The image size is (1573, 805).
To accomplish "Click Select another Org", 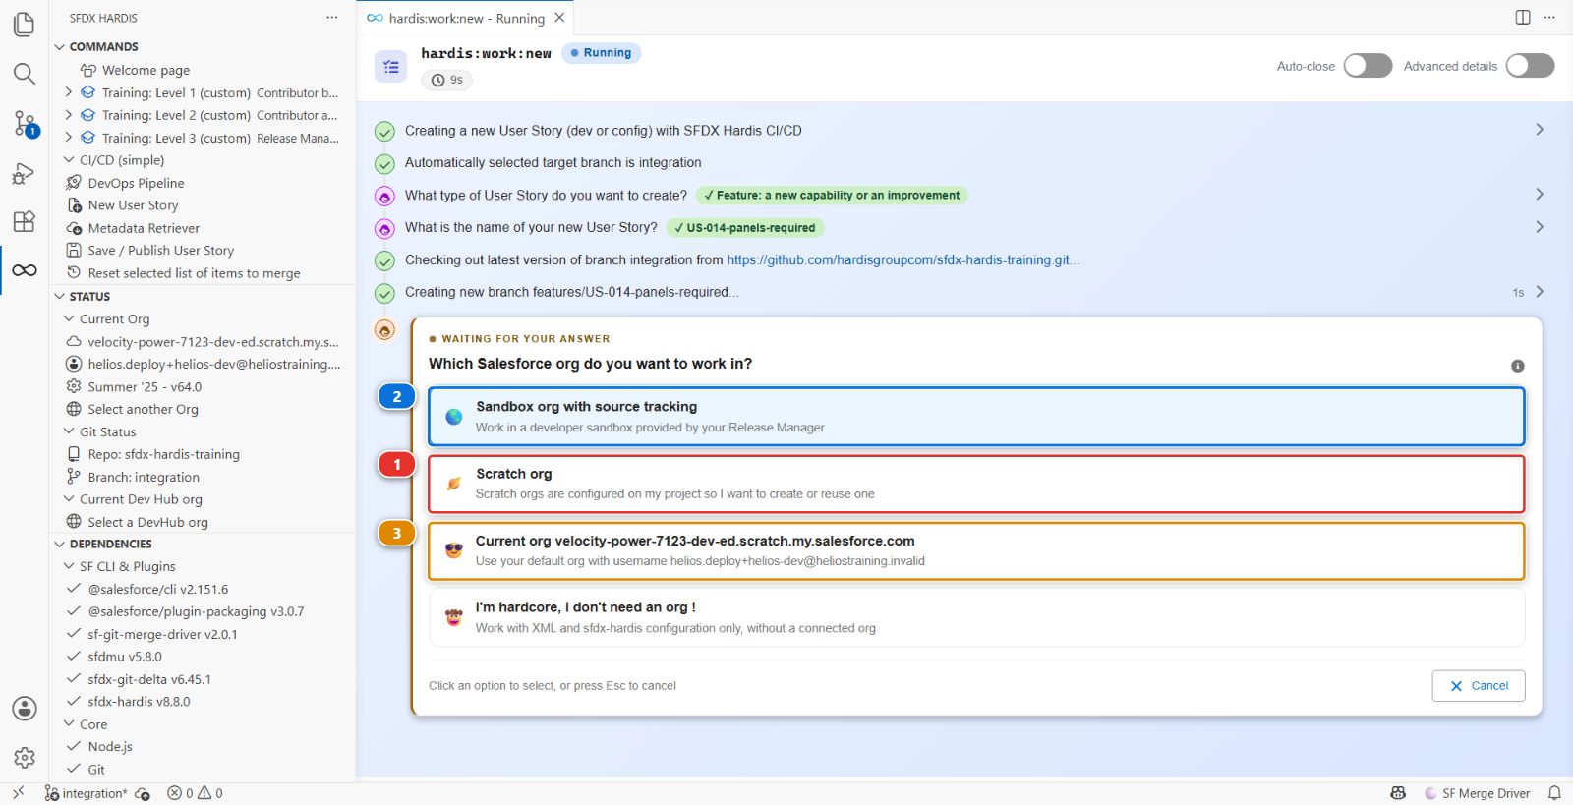I will pyautogui.click(x=143, y=409).
